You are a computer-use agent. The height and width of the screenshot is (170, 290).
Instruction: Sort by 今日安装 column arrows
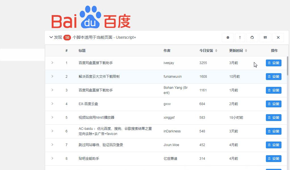point(216,51)
